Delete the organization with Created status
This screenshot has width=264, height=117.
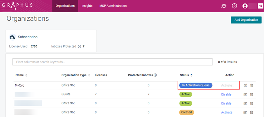click(x=252, y=112)
